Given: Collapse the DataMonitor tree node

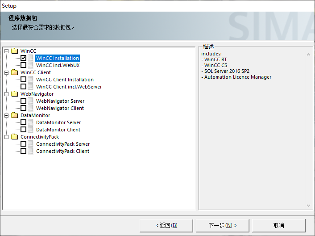Looking at the screenshot, I should coord(7,115).
